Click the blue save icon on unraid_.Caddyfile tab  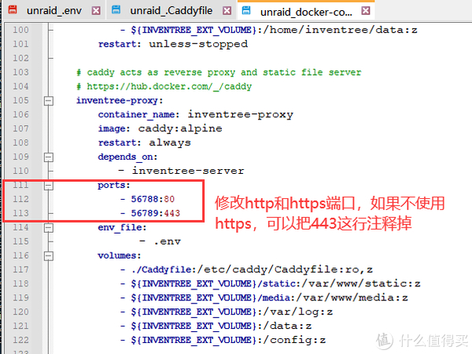coord(116,9)
